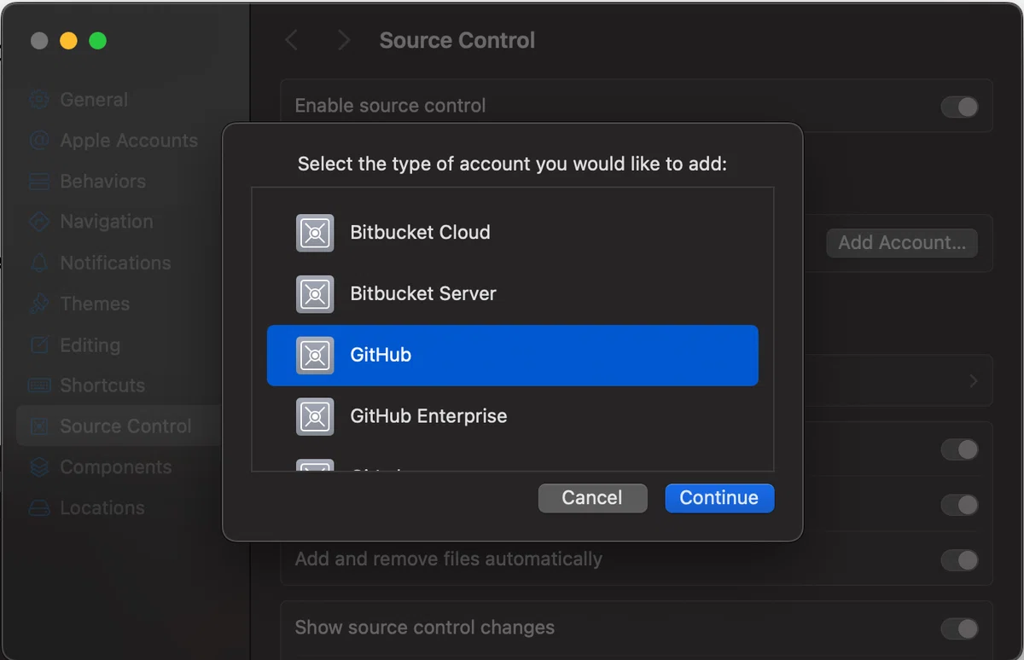Open the Locations settings label

tap(102, 508)
